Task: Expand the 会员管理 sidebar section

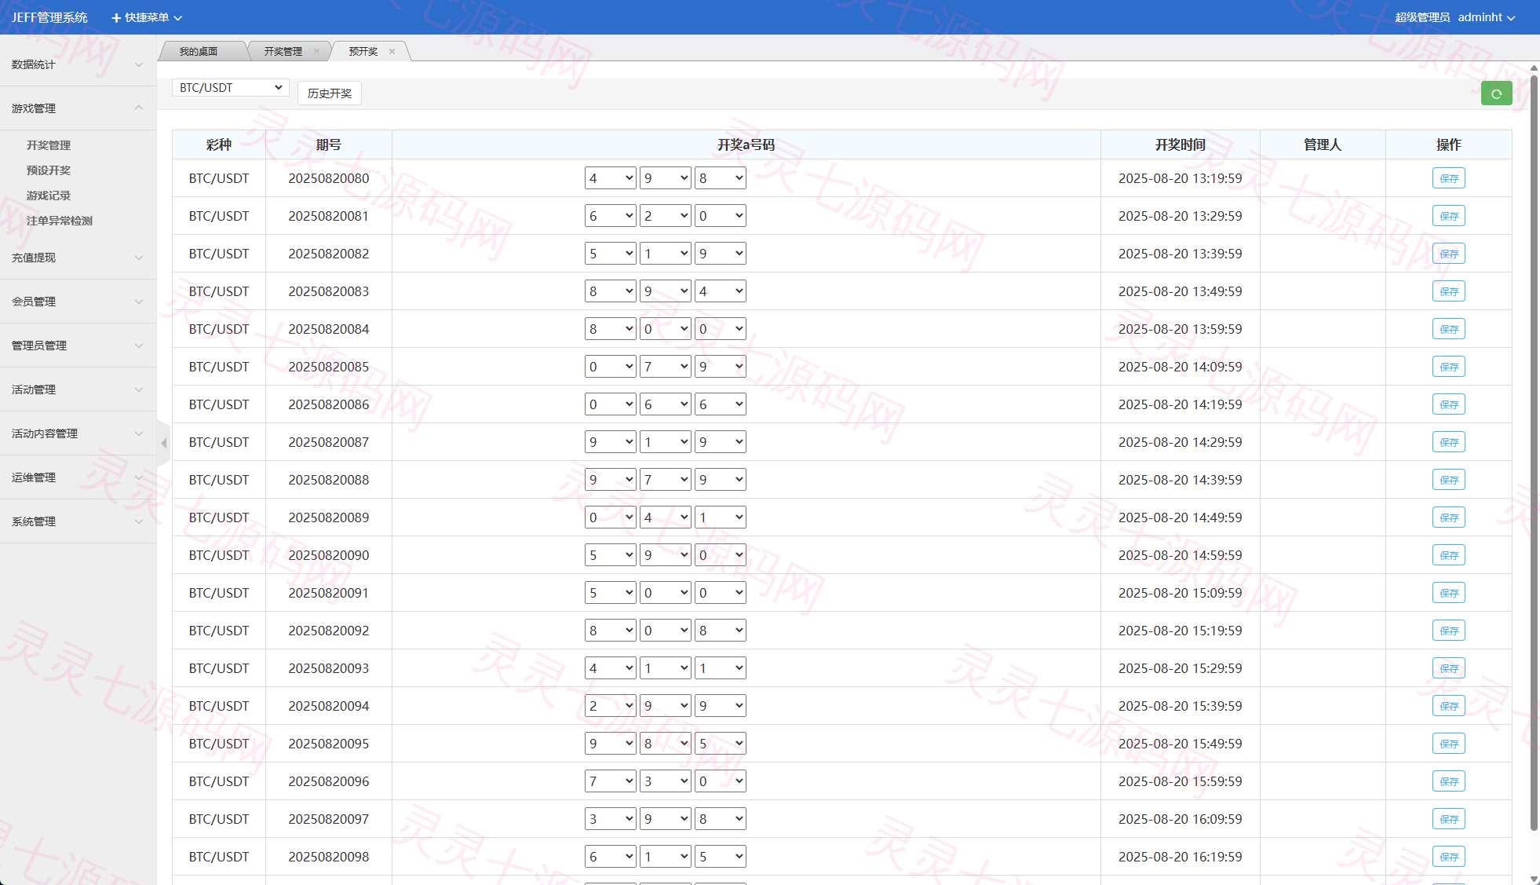Action: point(78,302)
